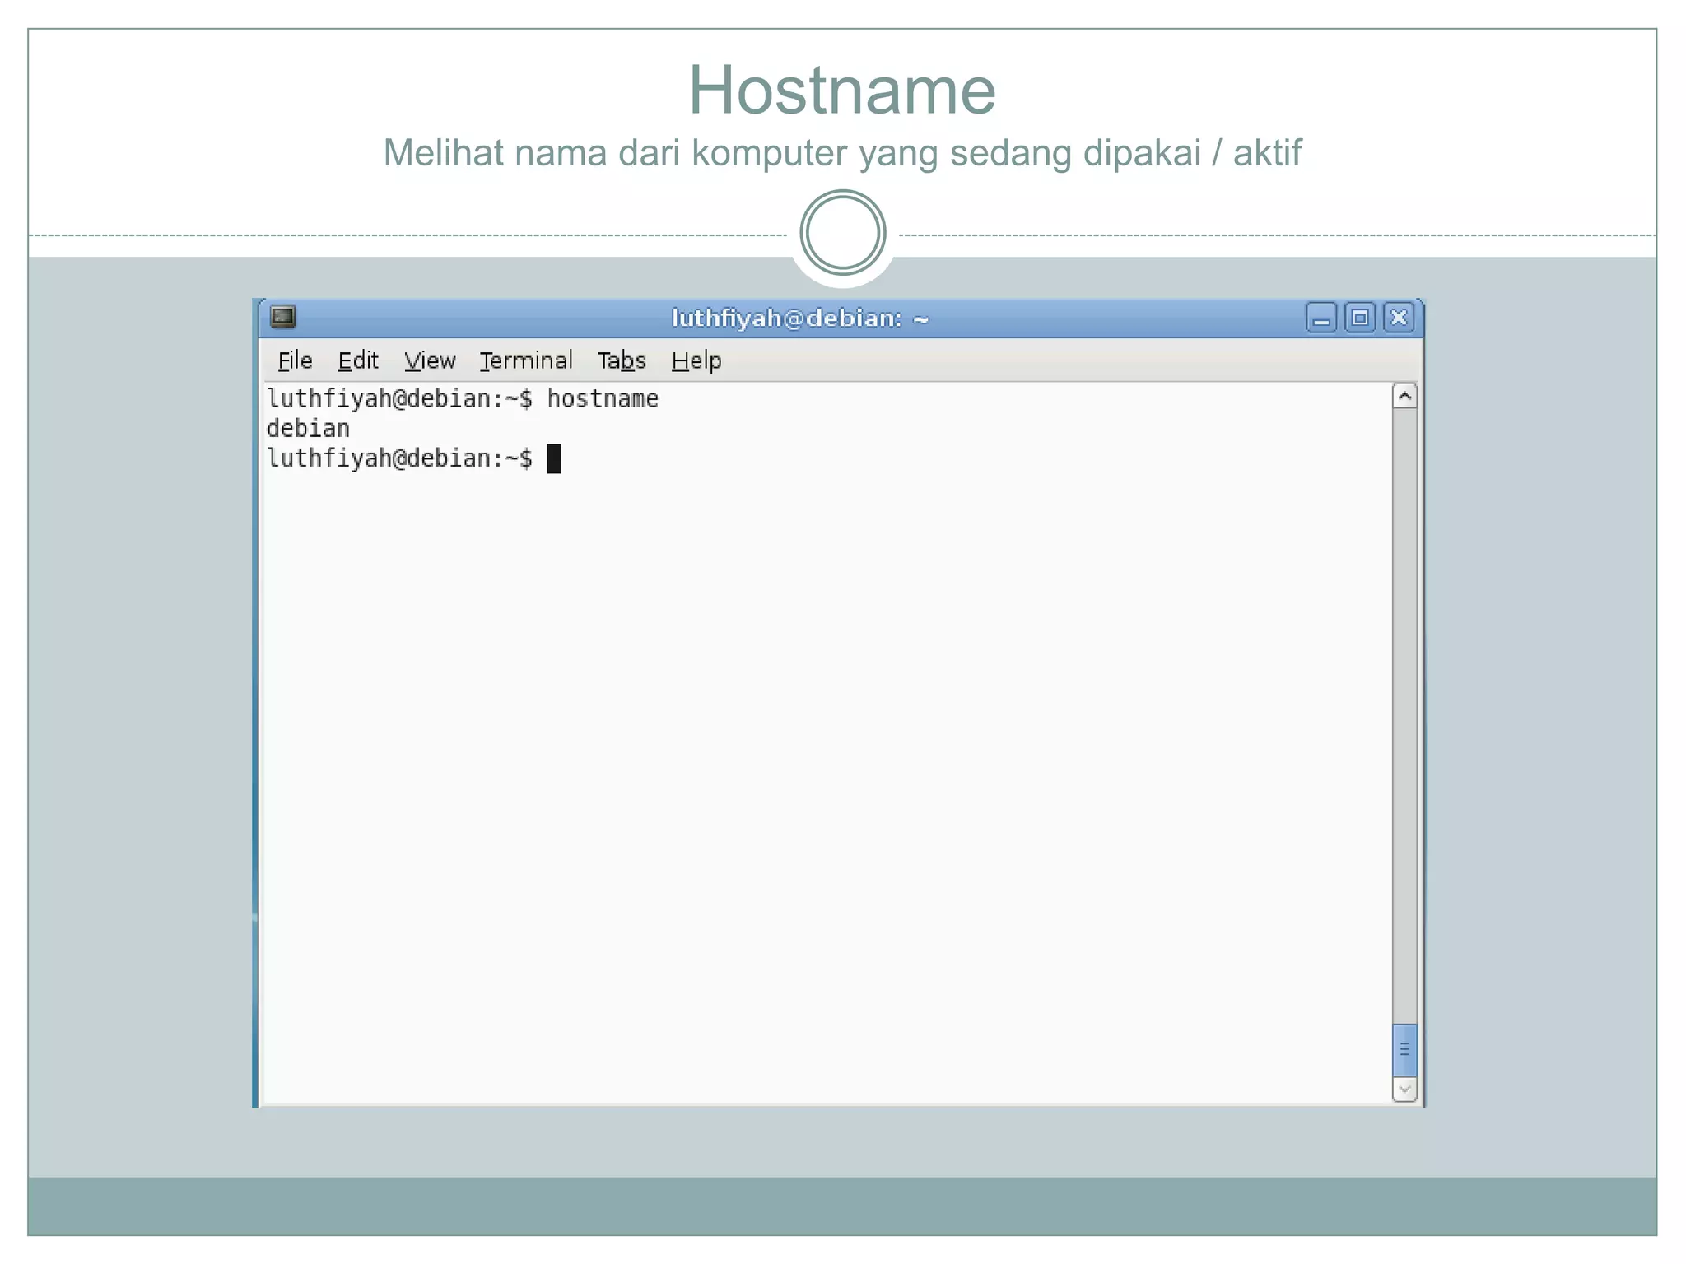Open the Help menu

(x=696, y=360)
